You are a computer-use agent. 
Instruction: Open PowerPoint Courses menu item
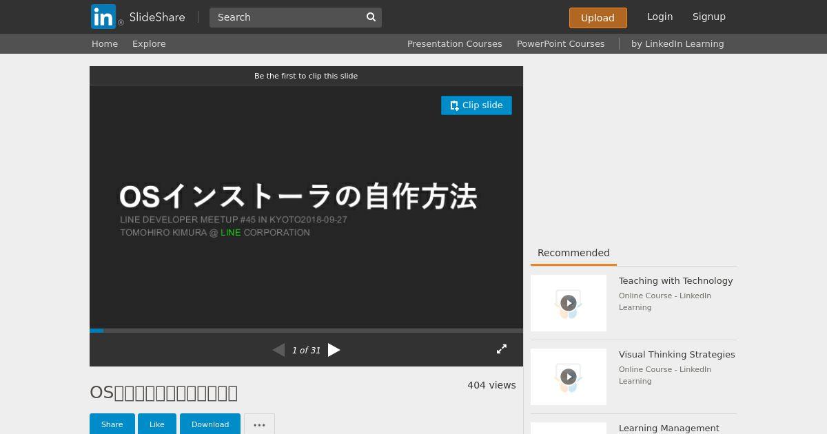pyautogui.click(x=561, y=43)
